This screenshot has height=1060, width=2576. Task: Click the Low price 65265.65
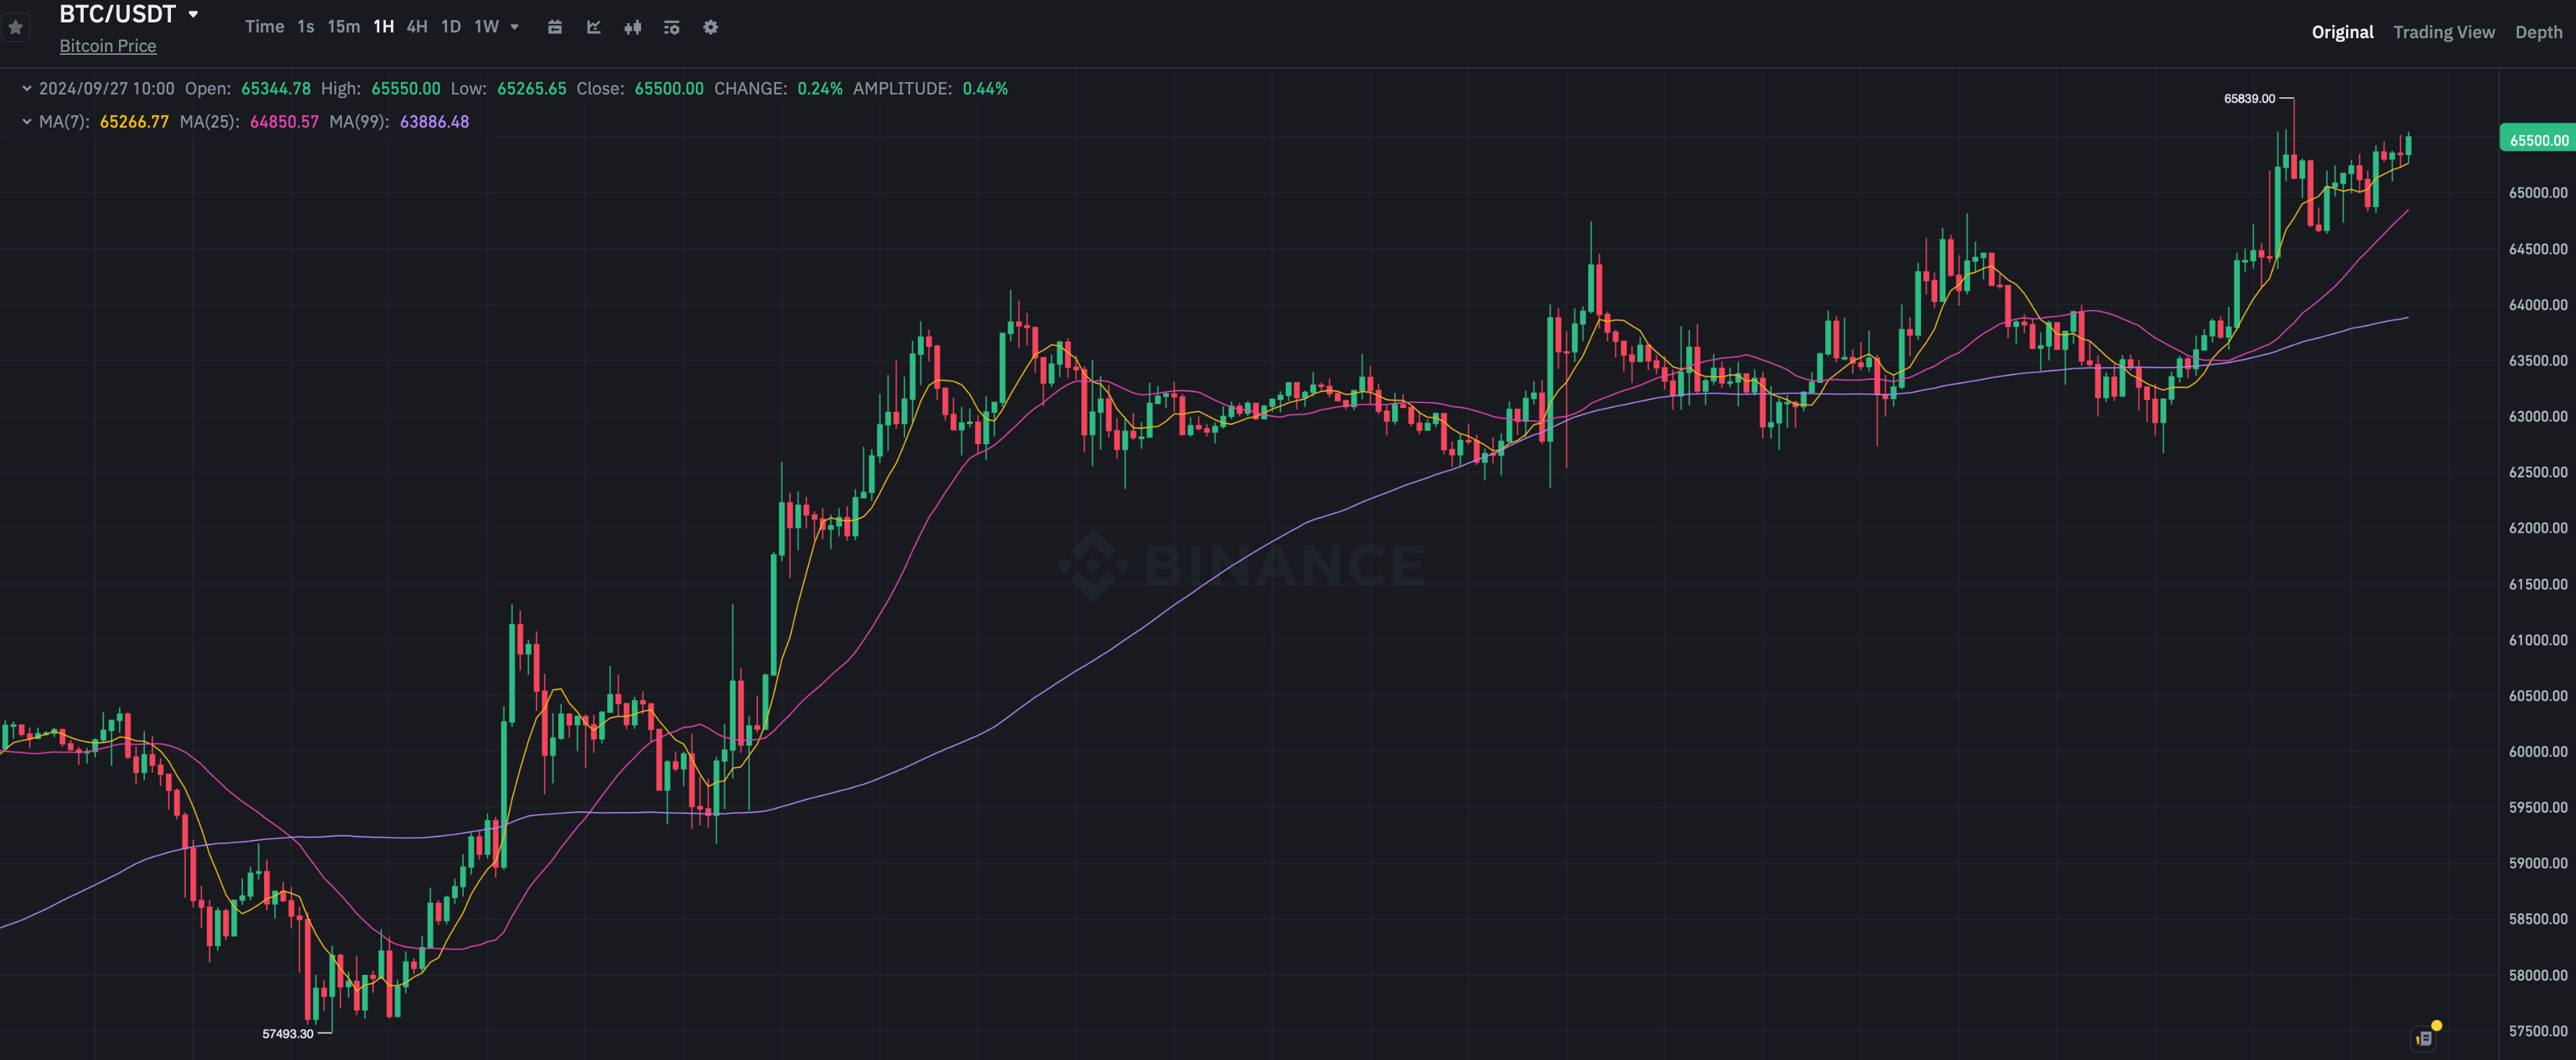pos(532,89)
